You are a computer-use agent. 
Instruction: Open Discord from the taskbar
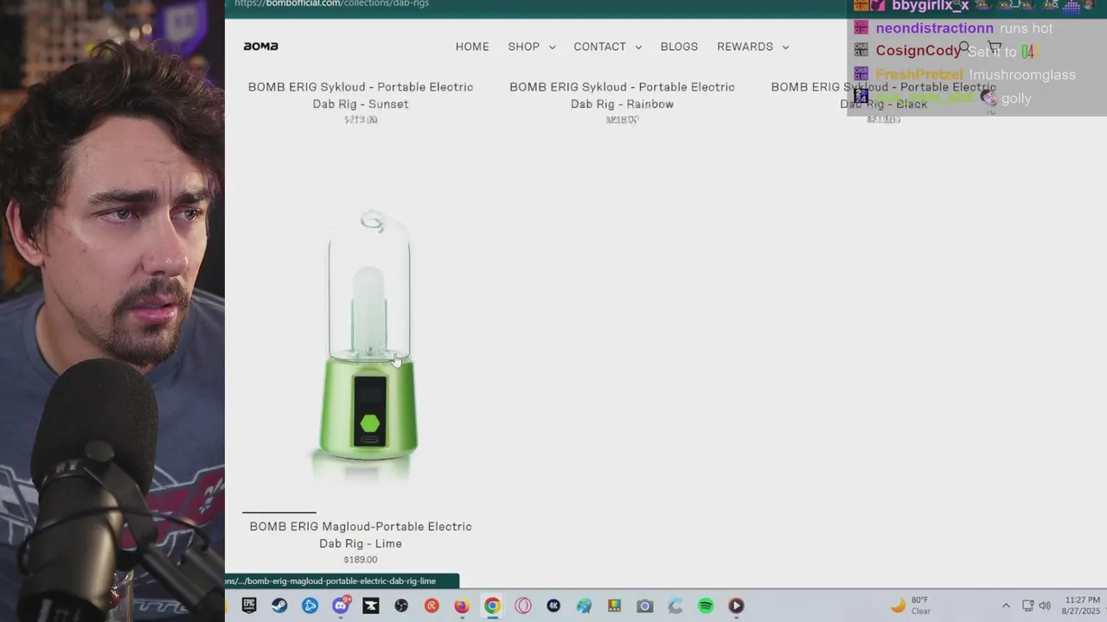pyautogui.click(x=341, y=606)
